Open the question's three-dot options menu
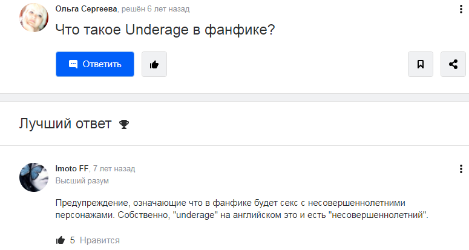Viewport: 469px width, 250px height. [x=461, y=9]
